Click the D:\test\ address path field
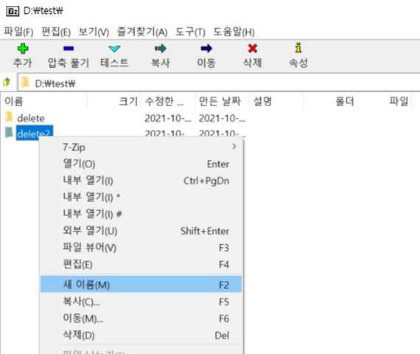420x354 pixels. 219,83
